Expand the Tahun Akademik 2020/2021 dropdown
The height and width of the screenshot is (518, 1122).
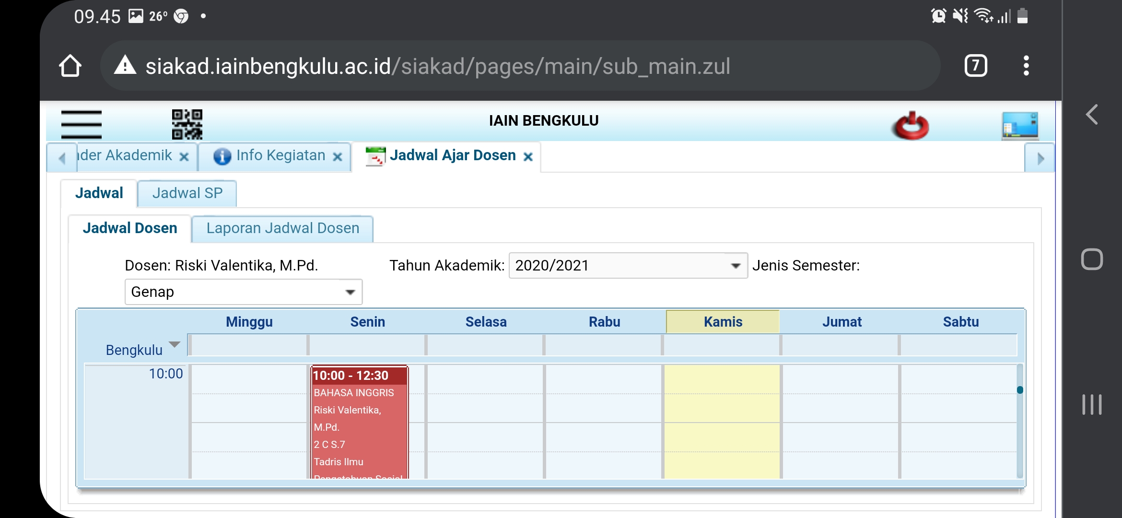coord(736,266)
